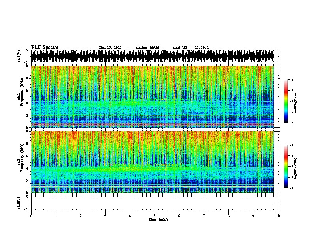Click the "5" volt tick beside ch.3(V)
Viewport: 313px width, 242px height.
(27, 197)
